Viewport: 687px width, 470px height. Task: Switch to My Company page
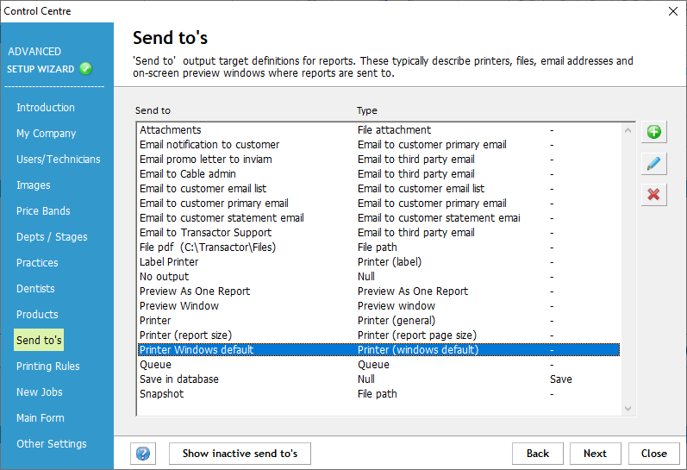click(47, 134)
